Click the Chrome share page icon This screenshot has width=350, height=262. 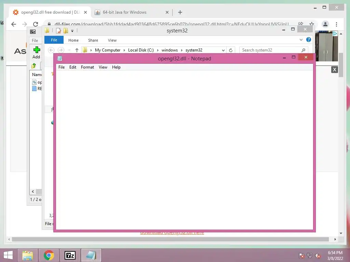coord(301,24)
